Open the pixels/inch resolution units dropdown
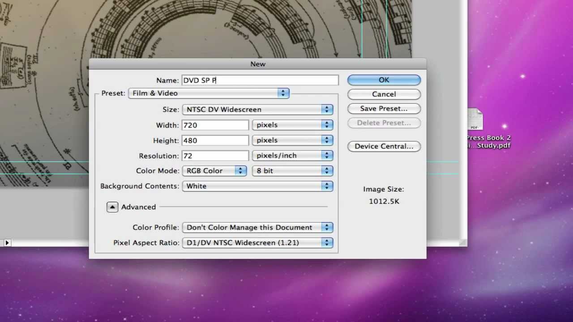Image resolution: width=573 pixels, height=322 pixels. (x=293, y=156)
